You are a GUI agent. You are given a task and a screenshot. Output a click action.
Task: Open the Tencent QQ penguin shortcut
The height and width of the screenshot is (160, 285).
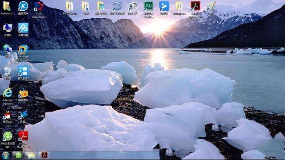pyautogui.click(x=8, y=116)
